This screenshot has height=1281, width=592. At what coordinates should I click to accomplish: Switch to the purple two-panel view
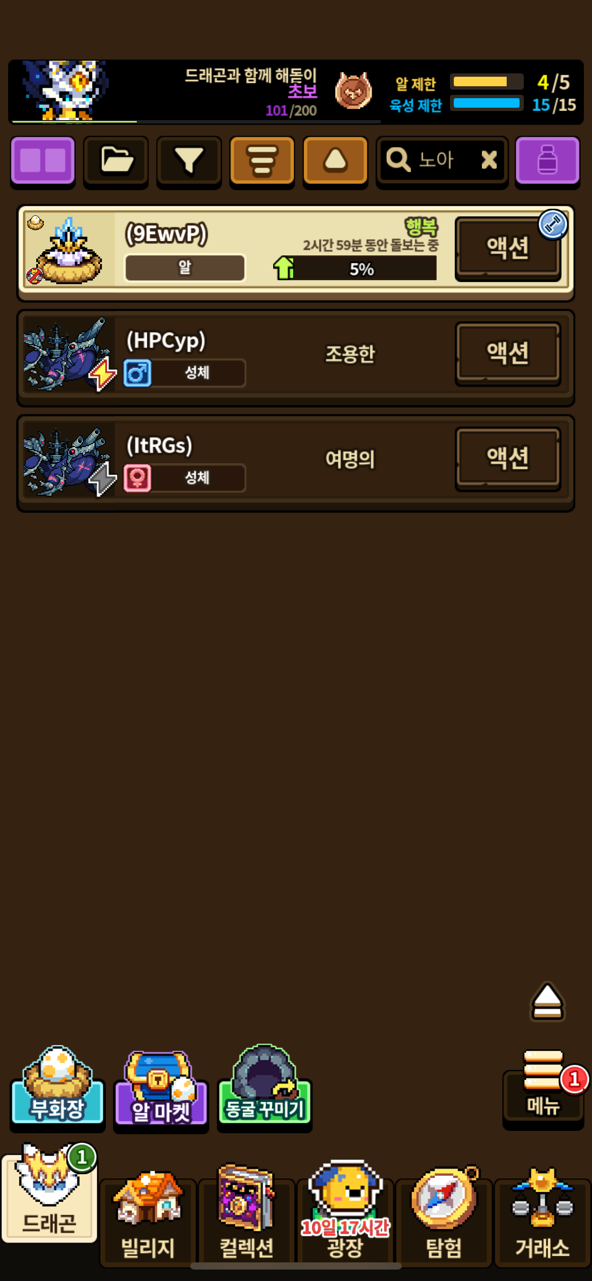[x=43, y=162]
